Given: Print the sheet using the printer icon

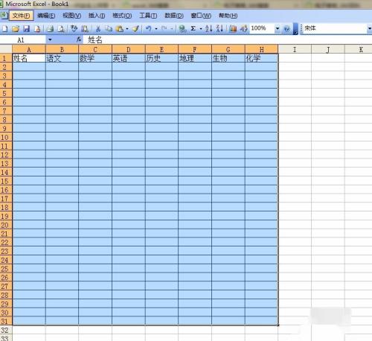Looking at the screenshot, I should pos(50,29).
